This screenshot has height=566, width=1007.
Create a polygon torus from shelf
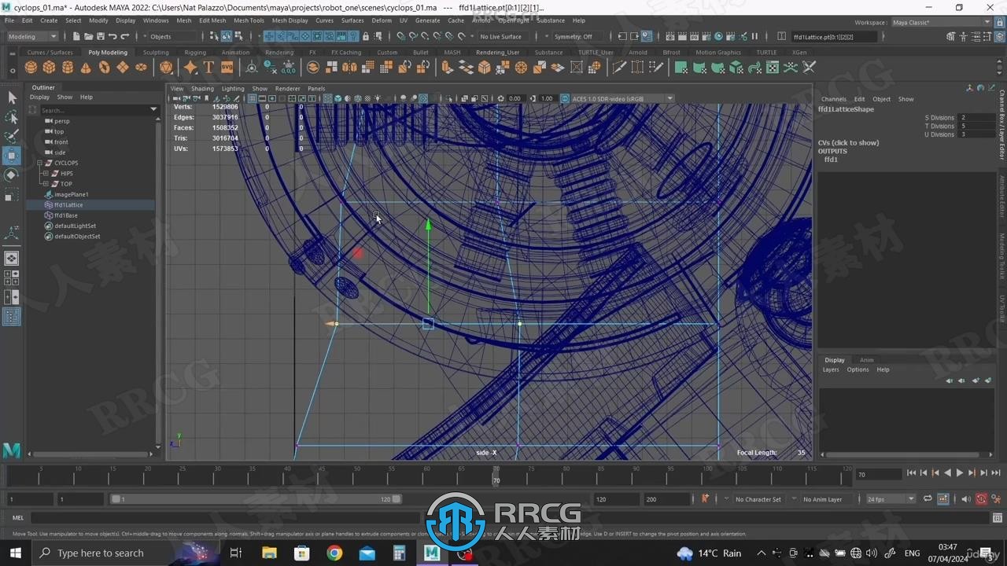point(104,68)
